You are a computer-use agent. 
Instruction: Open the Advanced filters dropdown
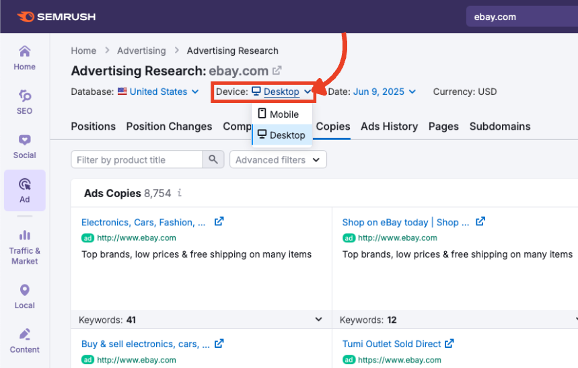(x=278, y=159)
